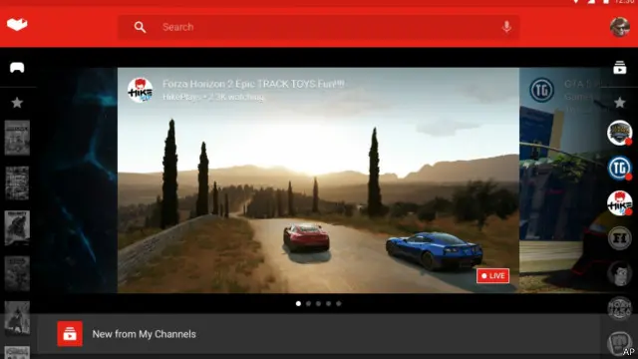The width and height of the screenshot is (638, 359).
Task: Open third game cover in left sidebar
Action: pyautogui.click(x=17, y=228)
